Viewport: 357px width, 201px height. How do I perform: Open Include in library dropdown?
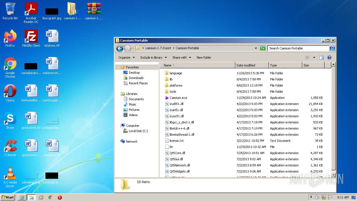click(x=153, y=58)
